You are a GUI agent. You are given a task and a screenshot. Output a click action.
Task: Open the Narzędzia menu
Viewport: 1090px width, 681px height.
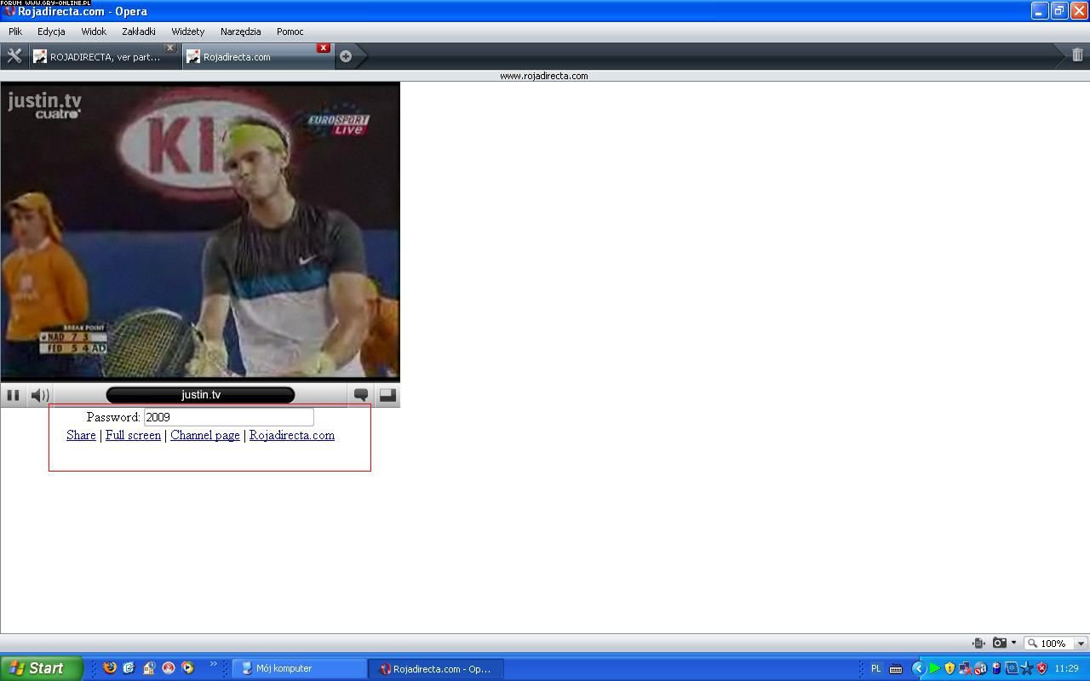[x=240, y=31]
